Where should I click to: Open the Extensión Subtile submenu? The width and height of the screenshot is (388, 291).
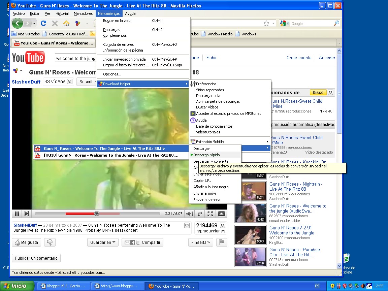[230, 141]
